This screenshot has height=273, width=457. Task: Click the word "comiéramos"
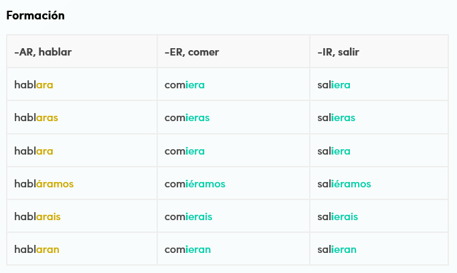point(195,184)
